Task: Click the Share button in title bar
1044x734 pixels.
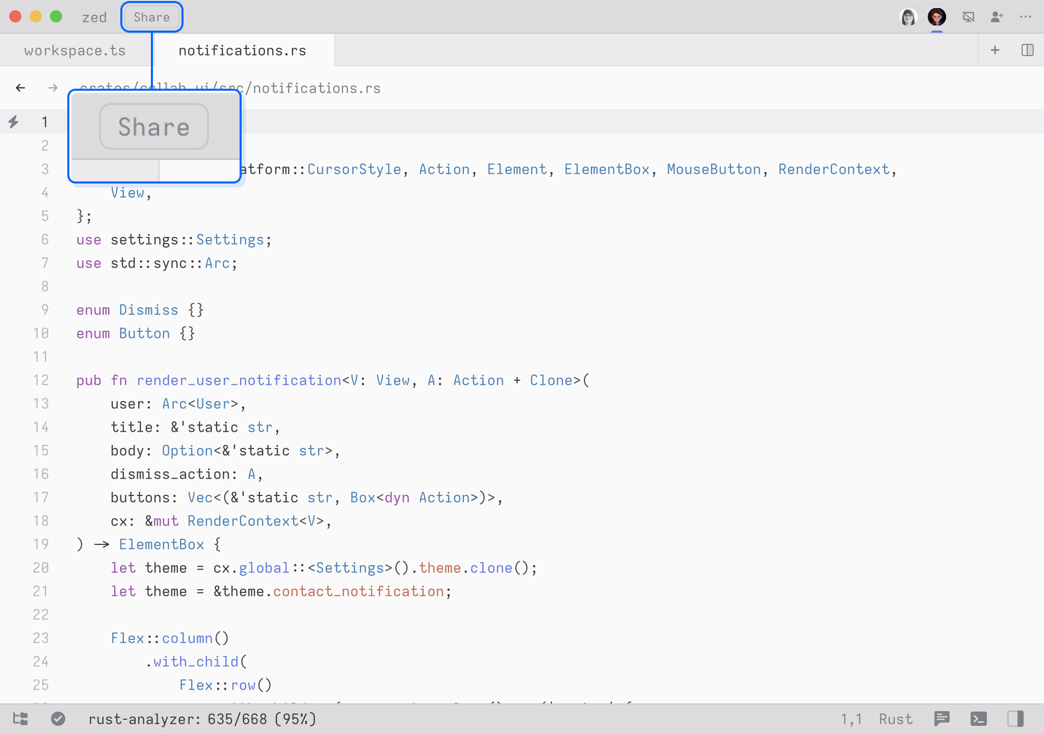Action: coord(151,17)
